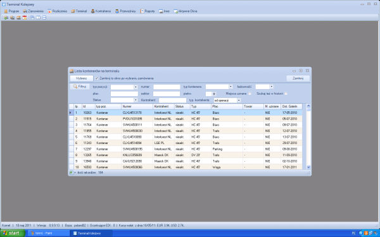Enable the 'Szukaj też w historii' checkbox
Image resolution: width=380 pixels, height=237 pixels.
click(286, 94)
